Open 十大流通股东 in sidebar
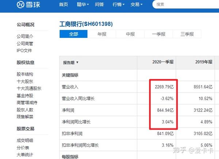The height and width of the screenshot is (159, 219). tap(29, 88)
